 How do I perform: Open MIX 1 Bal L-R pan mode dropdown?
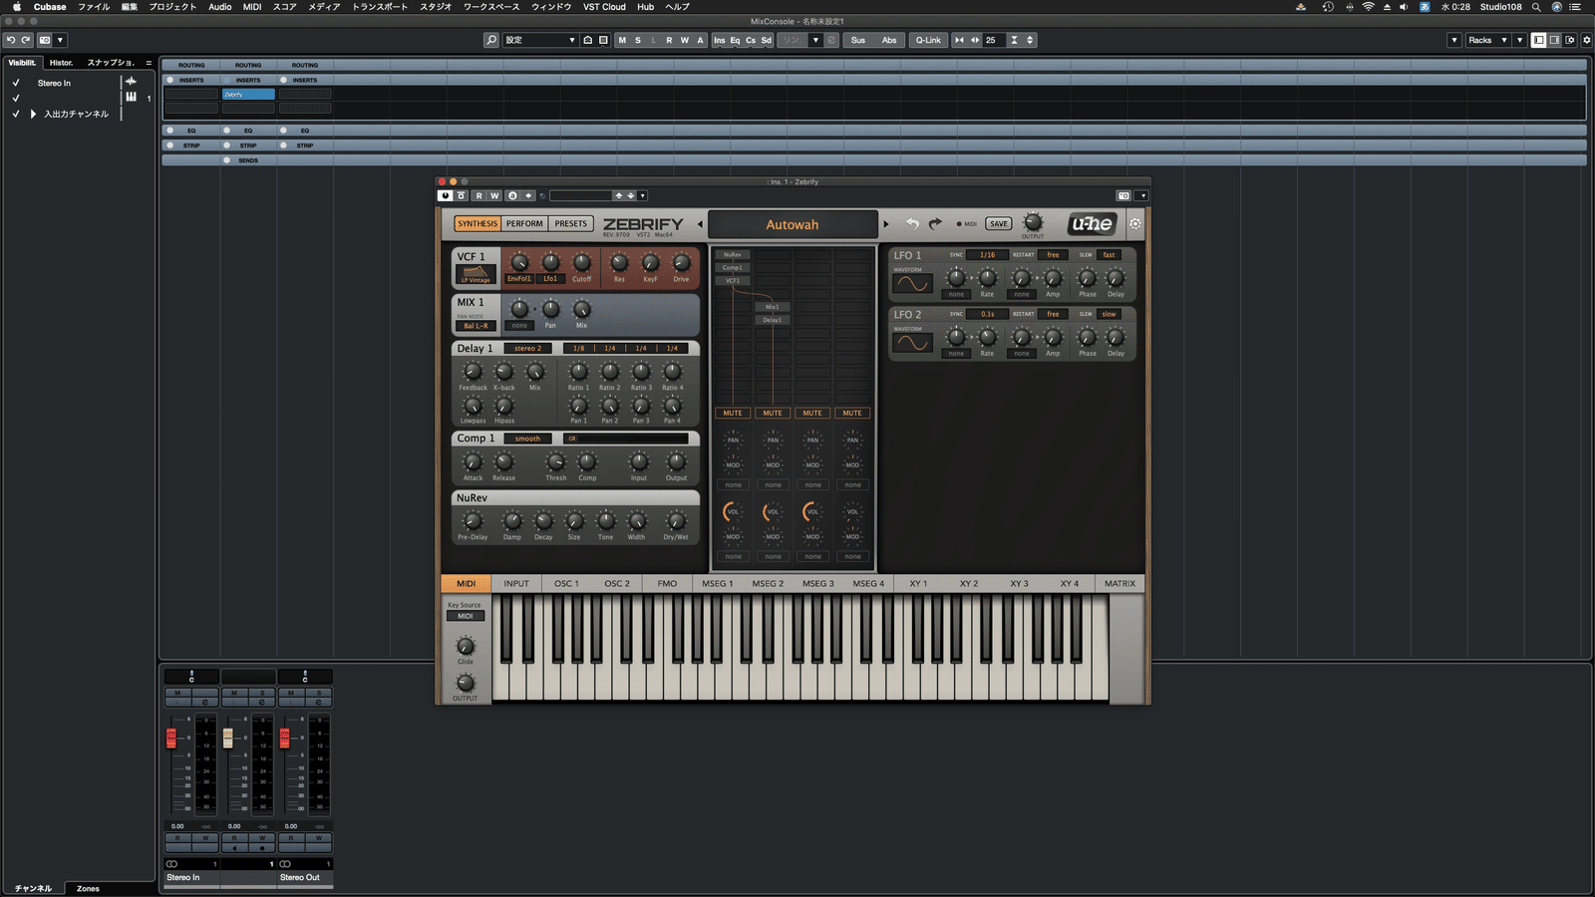[476, 326]
